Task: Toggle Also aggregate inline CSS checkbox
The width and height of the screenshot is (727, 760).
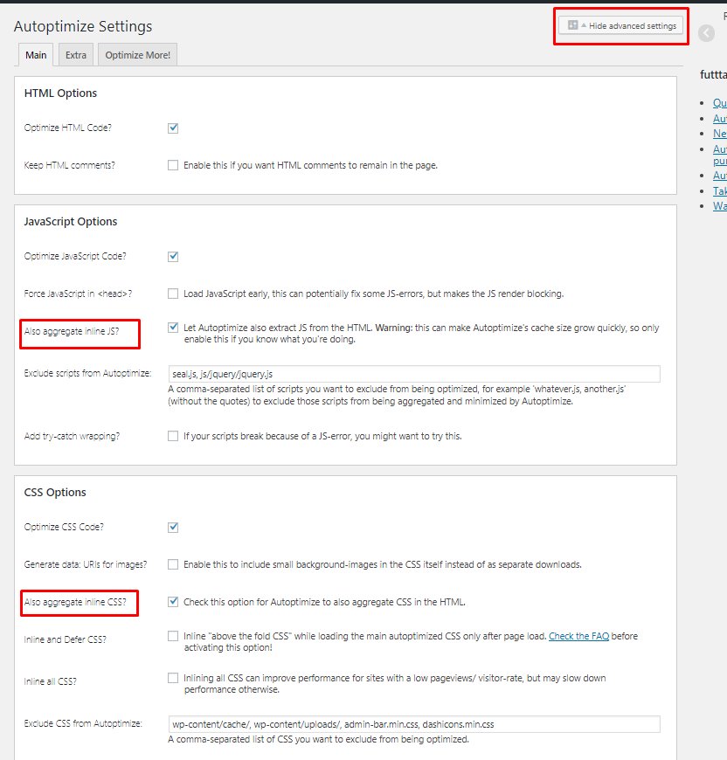Action: coord(173,602)
